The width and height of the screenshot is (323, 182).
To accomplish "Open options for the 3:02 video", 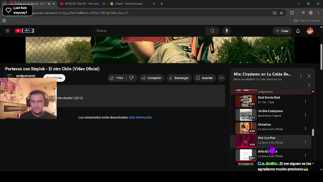I will [x=305, y=155].
